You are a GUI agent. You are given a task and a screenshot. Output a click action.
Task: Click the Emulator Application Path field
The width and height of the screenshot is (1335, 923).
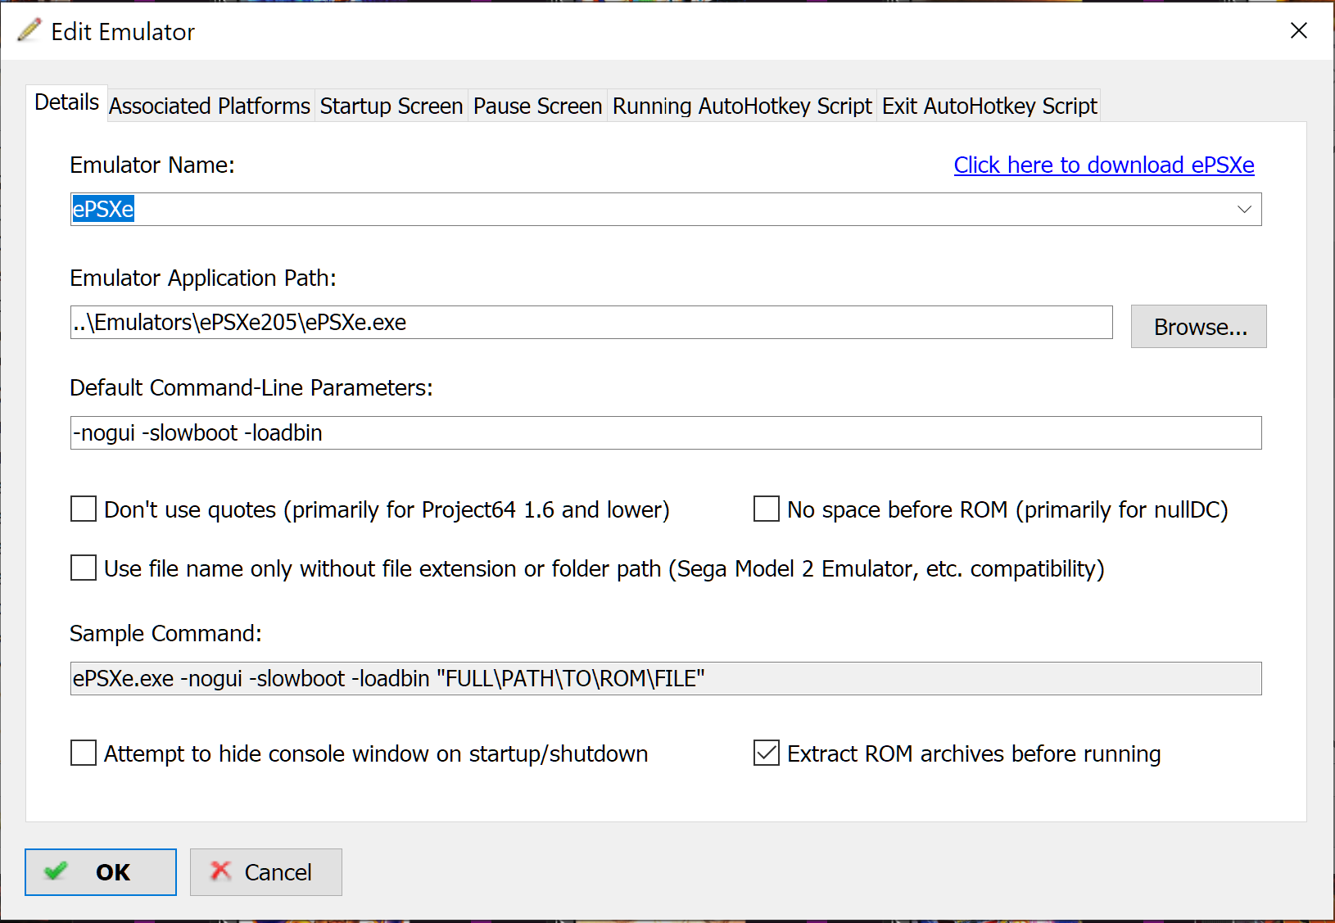coord(591,323)
